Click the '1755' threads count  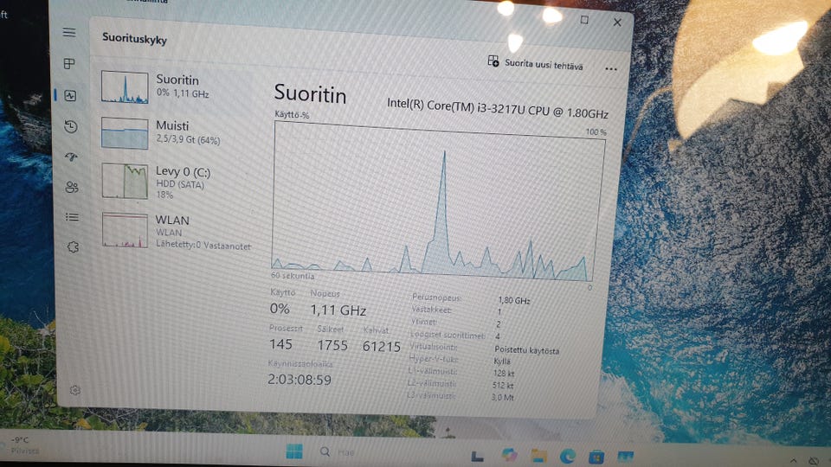coord(332,345)
